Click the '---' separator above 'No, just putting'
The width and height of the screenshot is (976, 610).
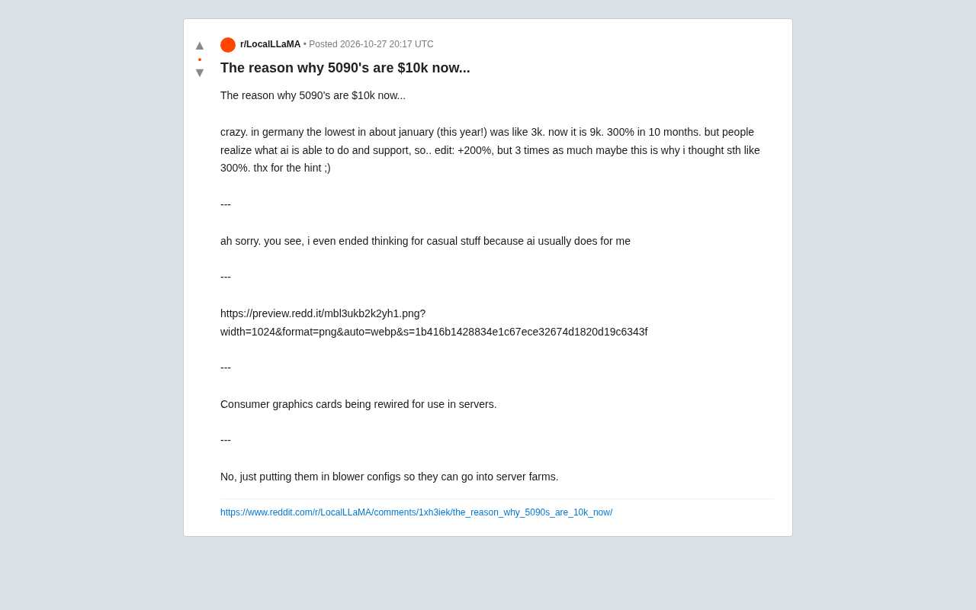[226, 440]
